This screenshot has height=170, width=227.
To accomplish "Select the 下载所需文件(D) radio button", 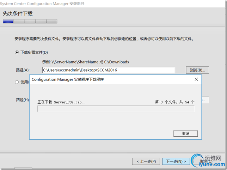I will (17, 52).
